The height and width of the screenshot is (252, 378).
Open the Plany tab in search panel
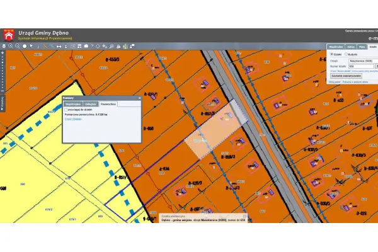point(362,47)
